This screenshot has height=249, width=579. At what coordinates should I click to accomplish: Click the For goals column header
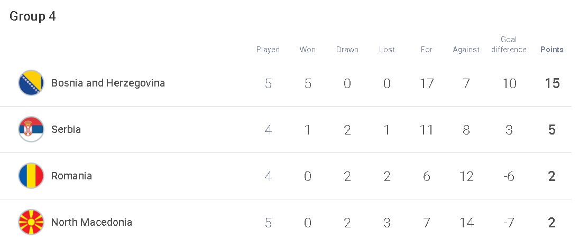[x=427, y=50]
